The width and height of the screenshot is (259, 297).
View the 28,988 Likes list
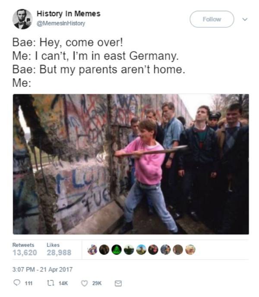point(59,249)
